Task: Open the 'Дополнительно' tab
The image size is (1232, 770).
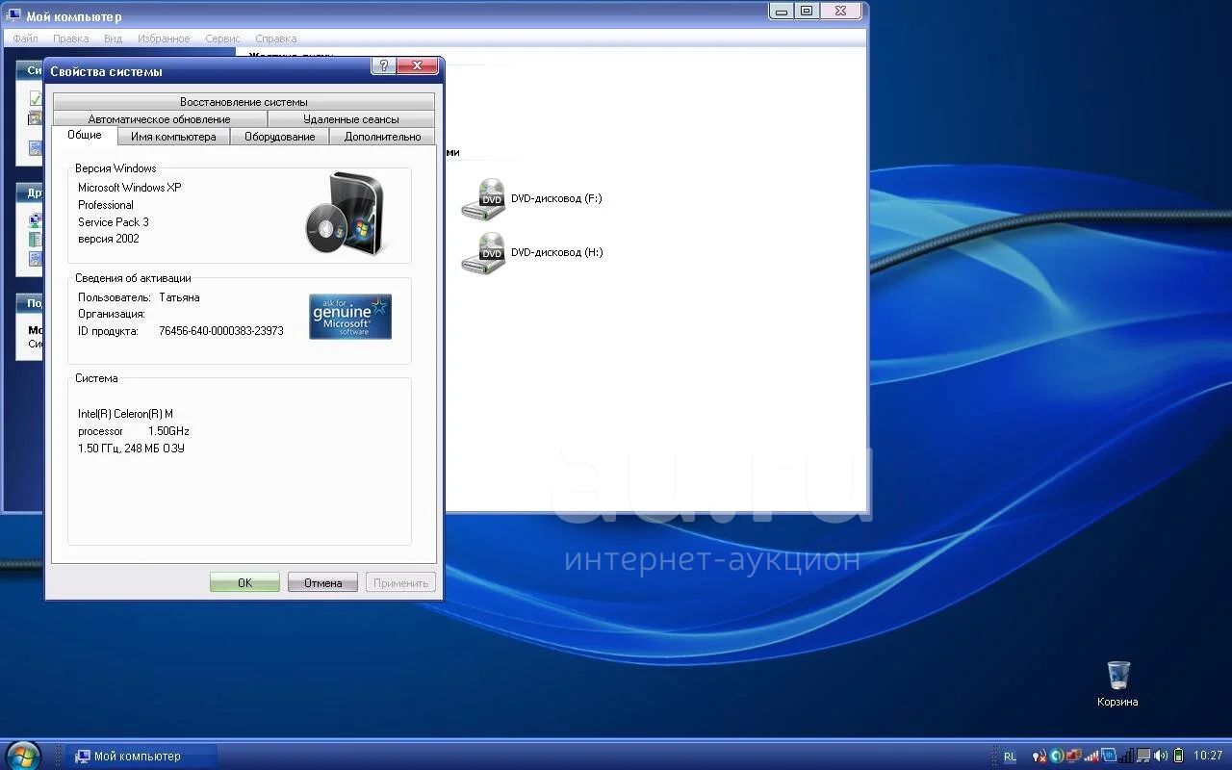Action: tap(382, 137)
